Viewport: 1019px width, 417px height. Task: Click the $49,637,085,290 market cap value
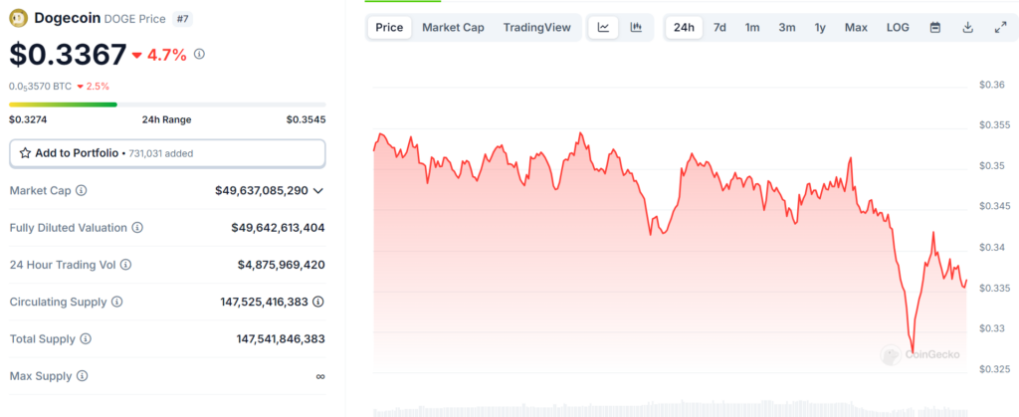[262, 190]
